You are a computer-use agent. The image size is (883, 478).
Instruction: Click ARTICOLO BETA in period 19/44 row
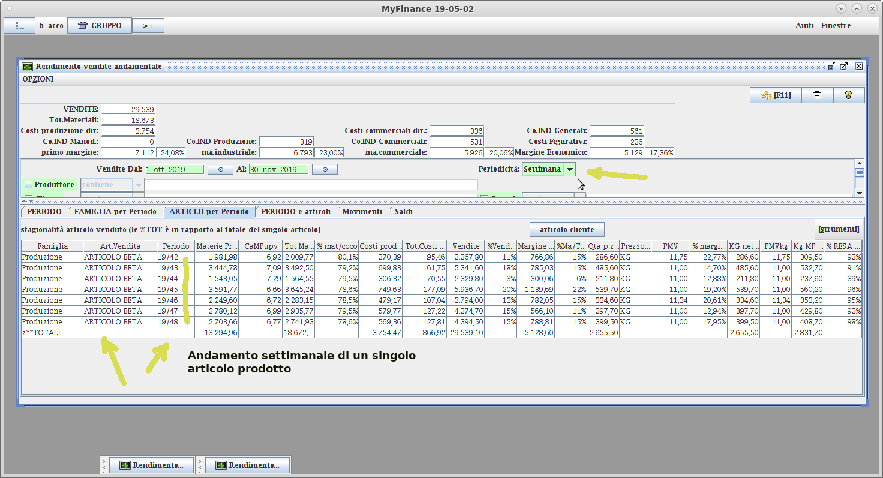[x=120, y=279]
